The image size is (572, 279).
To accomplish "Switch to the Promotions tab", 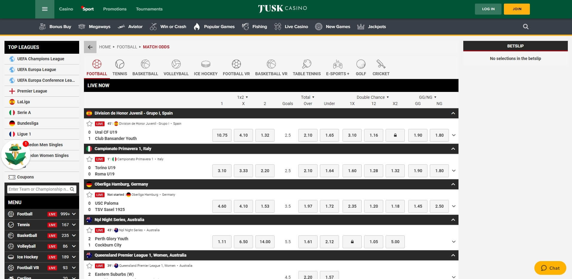I will (x=115, y=9).
